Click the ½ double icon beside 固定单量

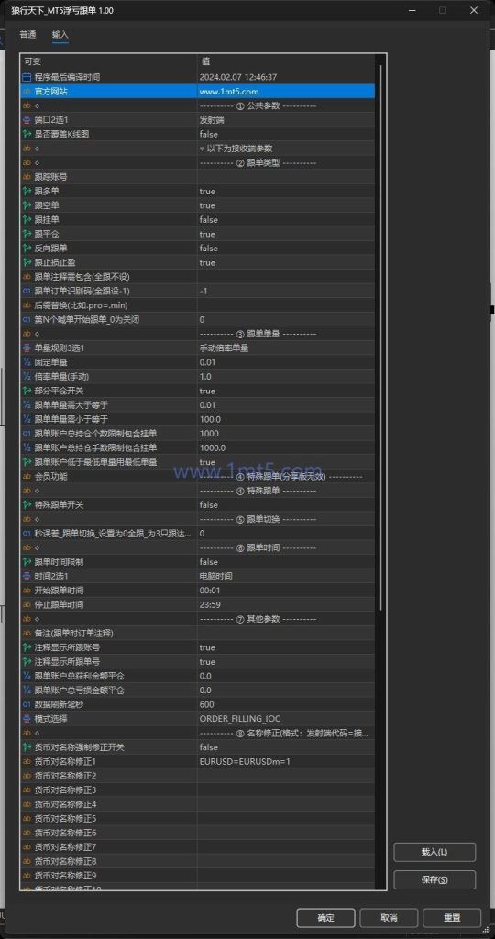[27, 362]
